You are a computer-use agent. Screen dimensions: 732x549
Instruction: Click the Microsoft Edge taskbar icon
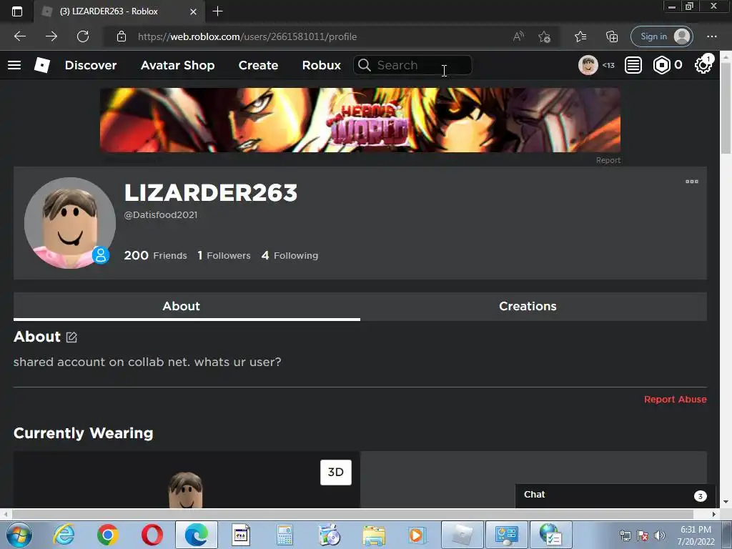pos(196,535)
